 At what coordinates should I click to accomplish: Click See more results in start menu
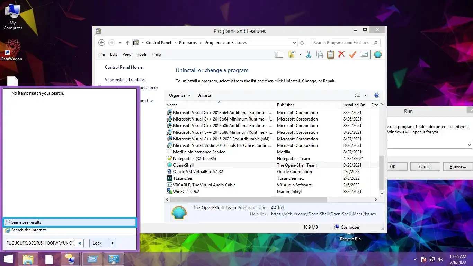70,222
